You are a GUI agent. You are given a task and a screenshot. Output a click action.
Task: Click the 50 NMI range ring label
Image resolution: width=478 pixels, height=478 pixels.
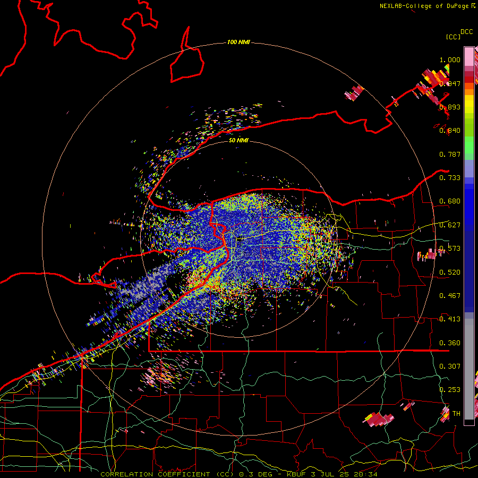pos(238,140)
